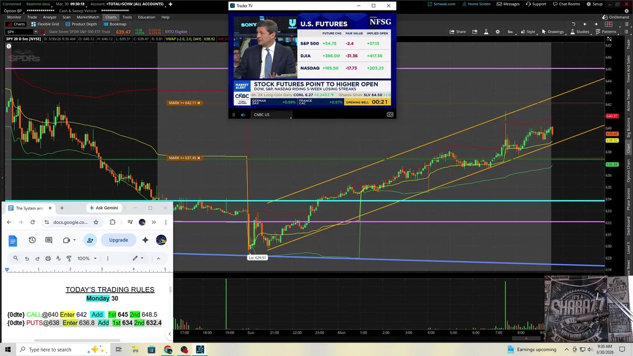Viewport: 633px width, 356px height.
Task: Open the SPY symbol dropdown arrow
Action: [x=35, y=32]
